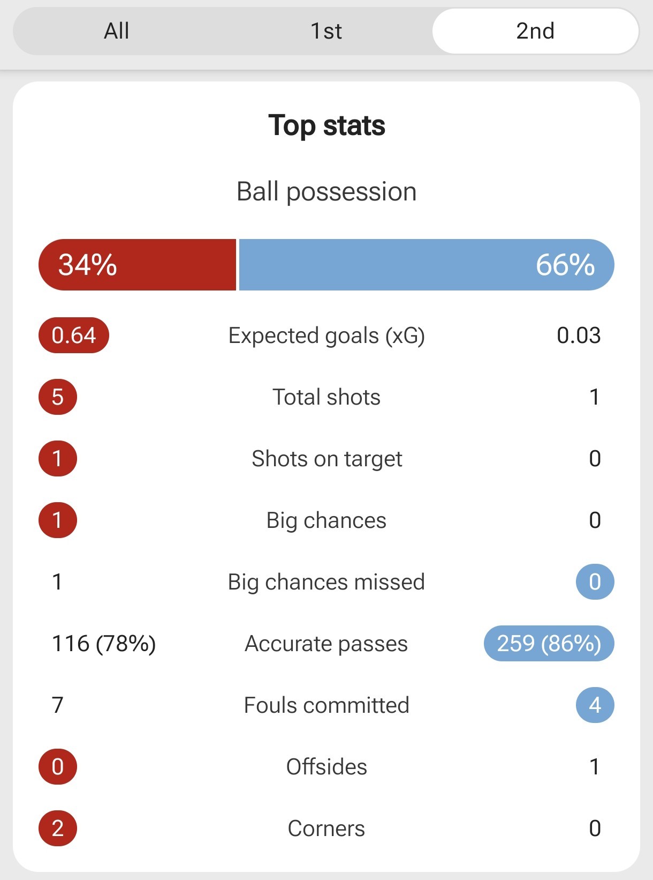The width and height of the screenshot is (653, 880).
Task: Open the Total shots stat row
Action: (x=326, y=397)
